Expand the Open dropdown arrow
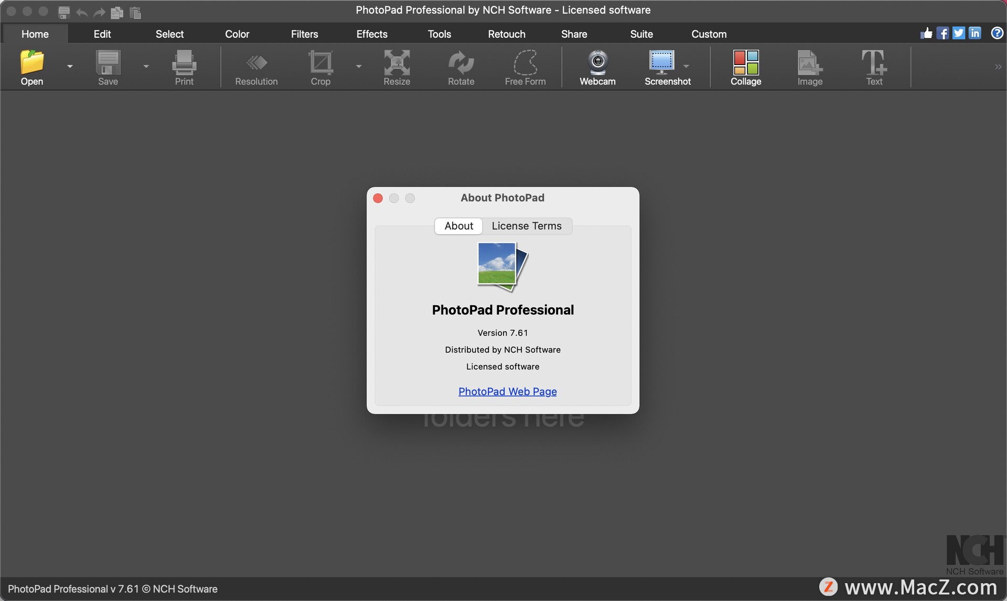 coord(70,66)
